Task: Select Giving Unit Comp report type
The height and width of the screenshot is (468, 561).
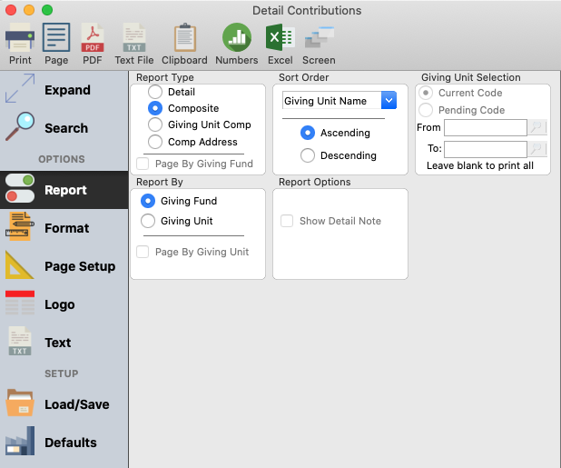Action: pyautogui.click(x=155, y=124)
